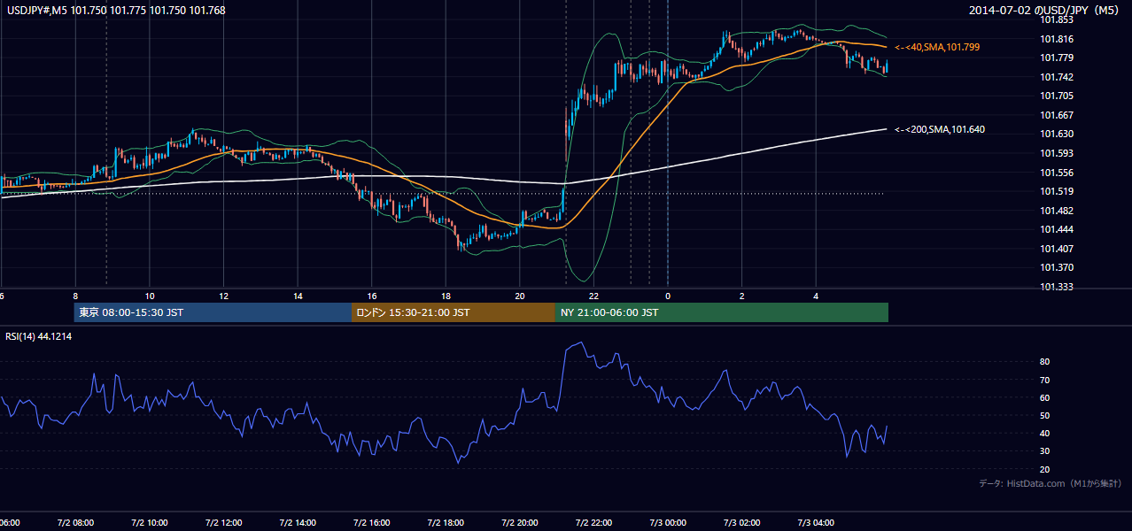Click the 7/2 20:00 bottom time label
The height and width of the screenshot is (531, 1132).
pyautogui.click(x=519, y=522)
